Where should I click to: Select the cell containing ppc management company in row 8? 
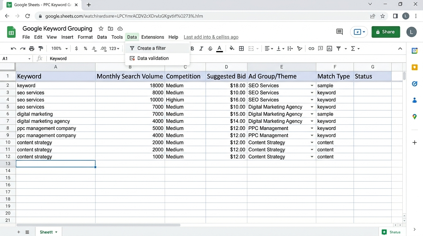pyautogui.click(x=56, y=128)
